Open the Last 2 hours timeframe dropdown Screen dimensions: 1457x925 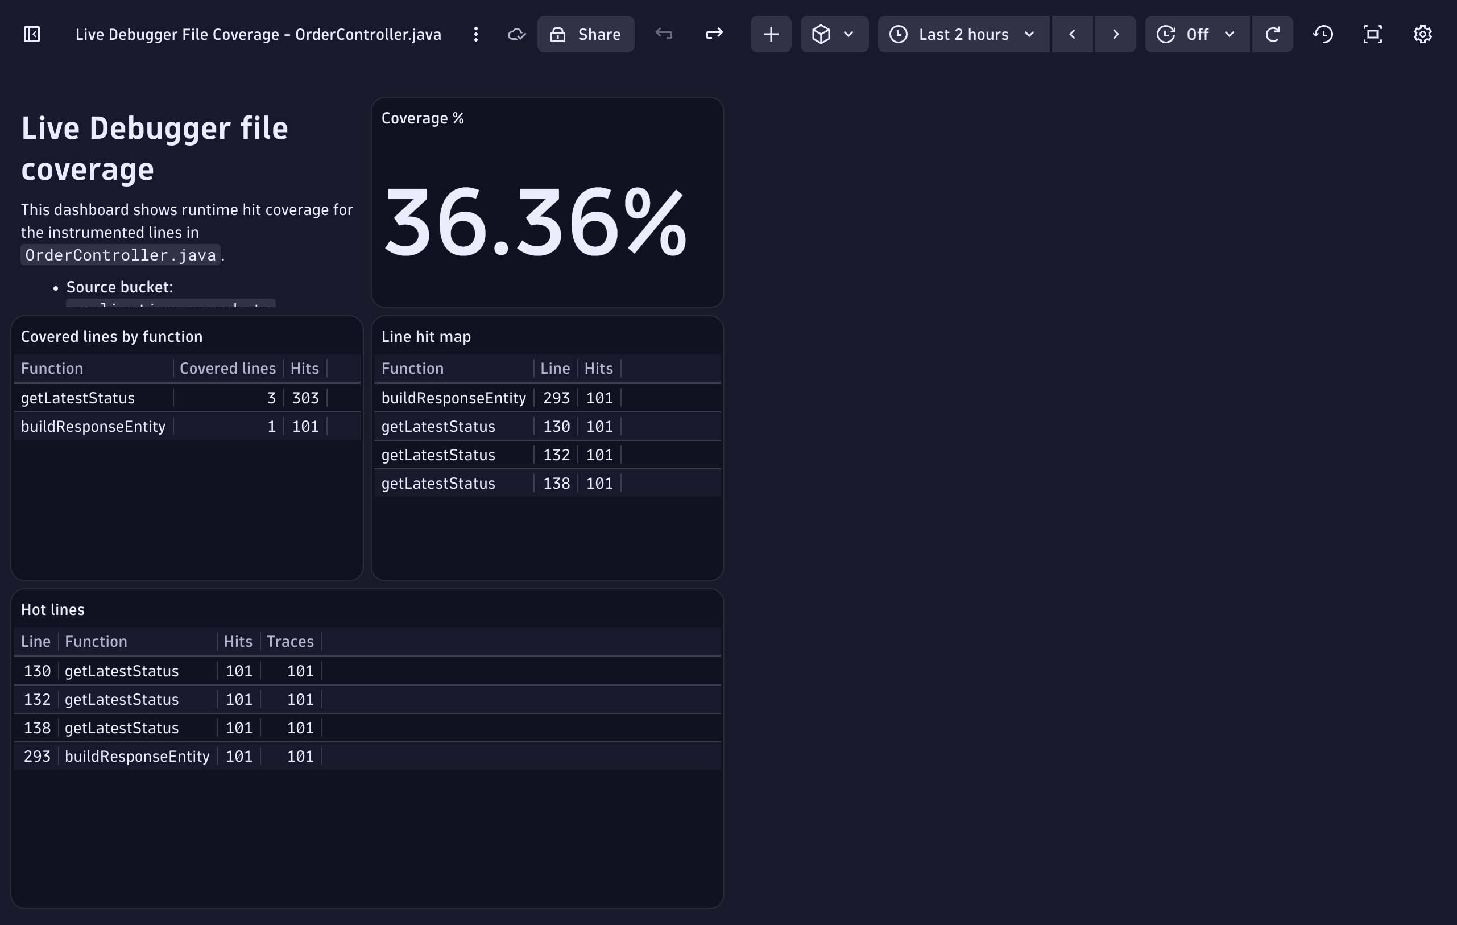point(963,35)
